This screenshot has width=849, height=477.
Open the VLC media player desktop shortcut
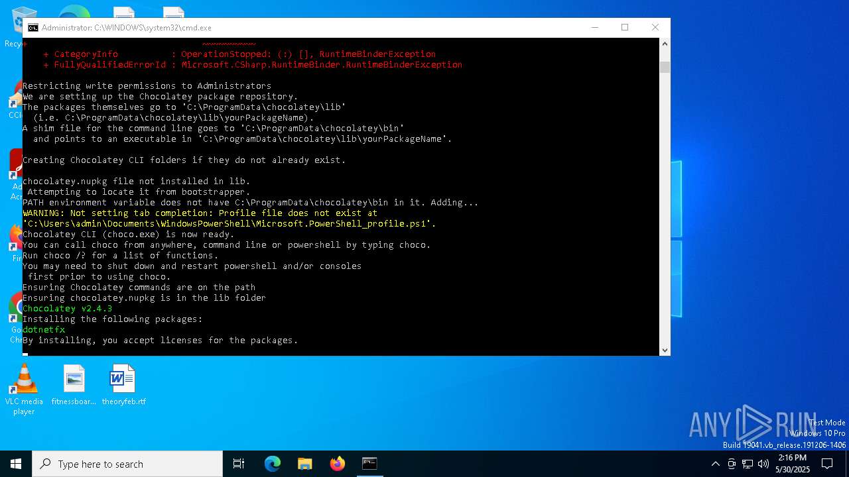tap(24, 390)
